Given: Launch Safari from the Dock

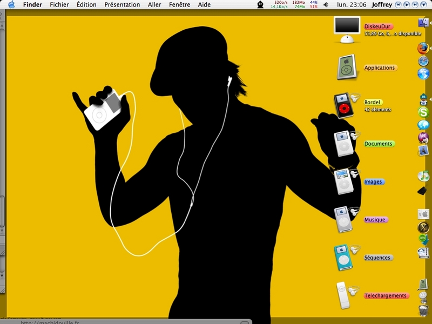Looking at the screenshot, I should coord(423,61).
